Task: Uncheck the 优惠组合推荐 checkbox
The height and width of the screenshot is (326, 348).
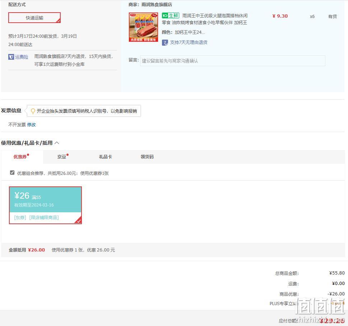Action: tap(12, 173)
